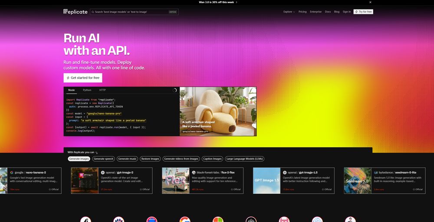434x222 pixels.
Task: Open the Pricing page
Action: (x=302, y=12)
